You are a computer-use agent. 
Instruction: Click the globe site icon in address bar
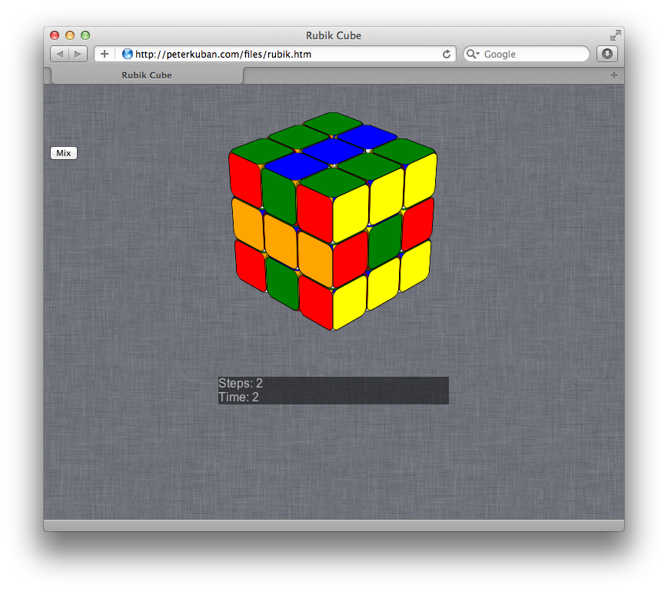point(127,54)
